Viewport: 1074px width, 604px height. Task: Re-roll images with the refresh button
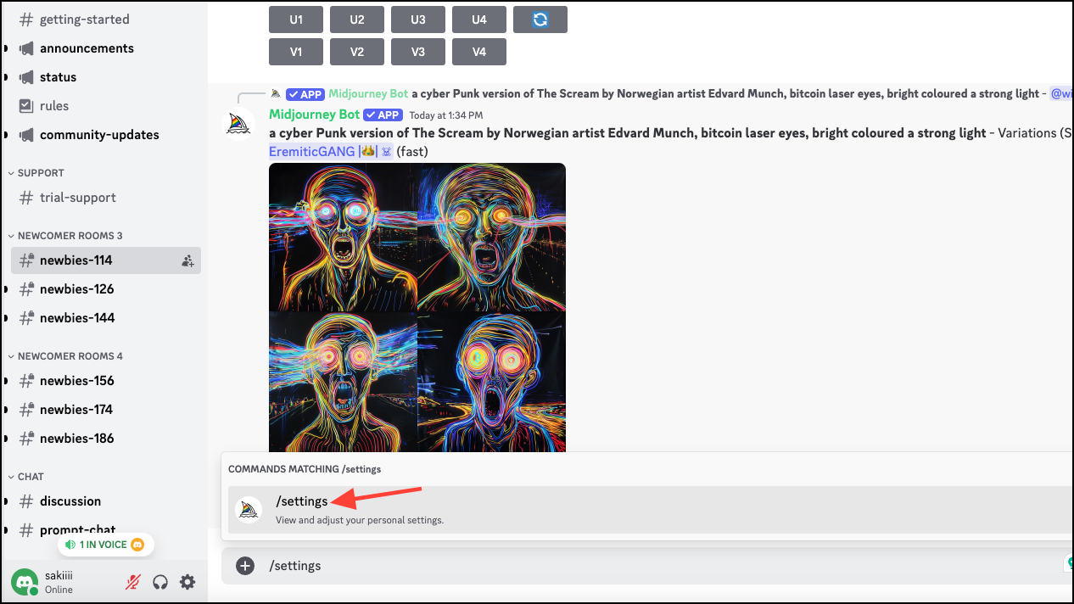[x=540, y=20]
